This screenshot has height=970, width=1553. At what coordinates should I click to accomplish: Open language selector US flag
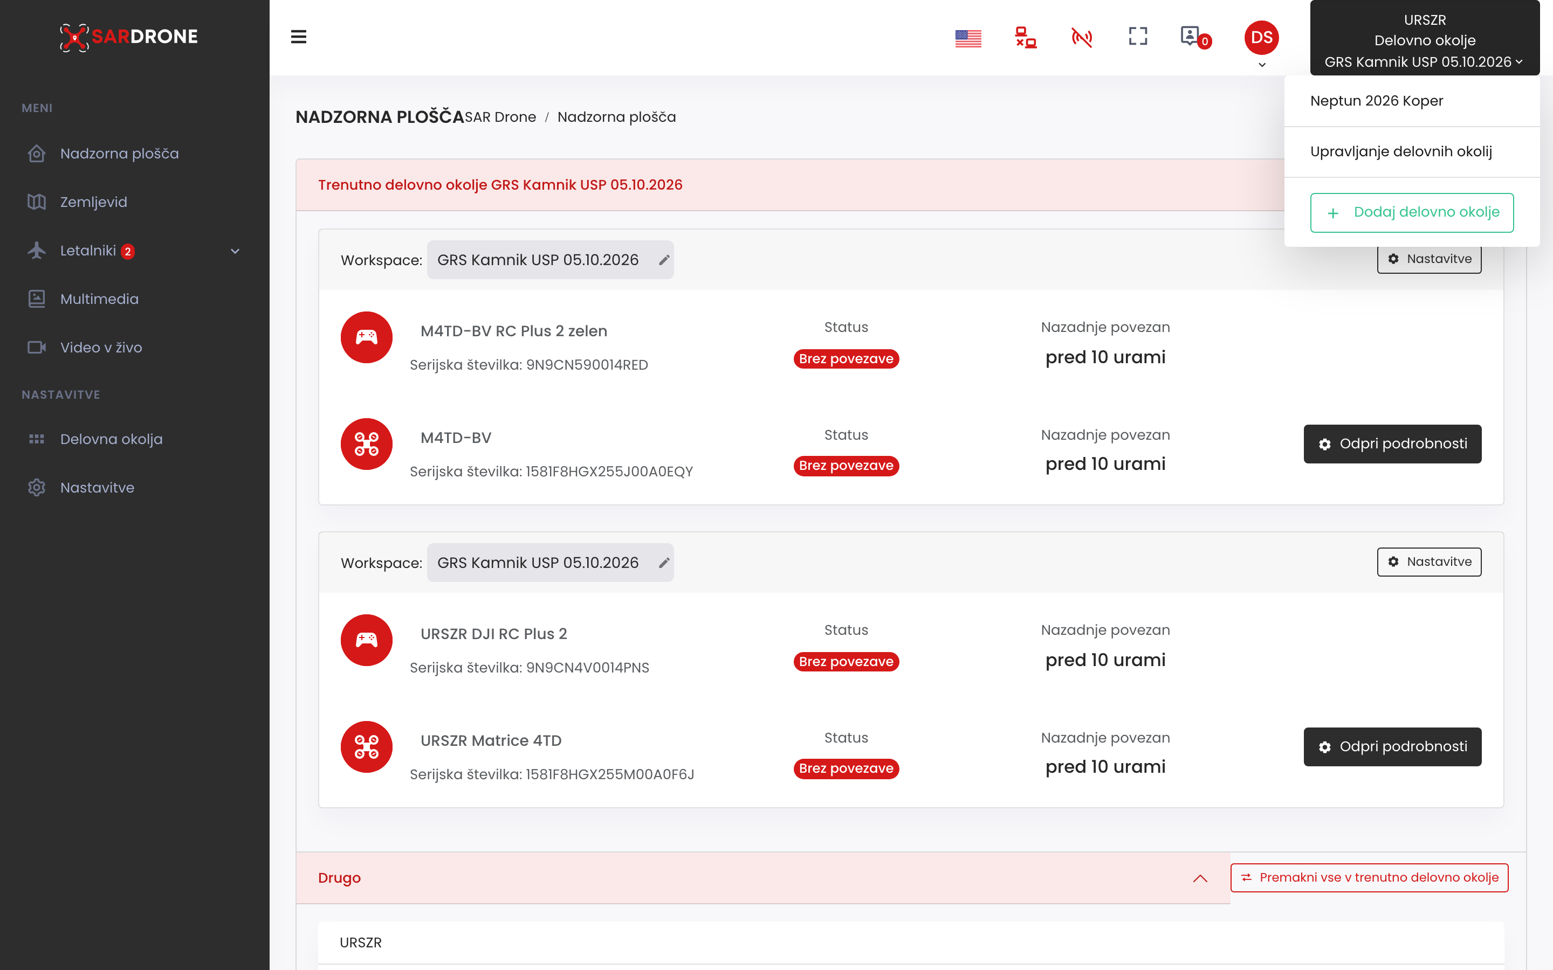tap(968, 38)
